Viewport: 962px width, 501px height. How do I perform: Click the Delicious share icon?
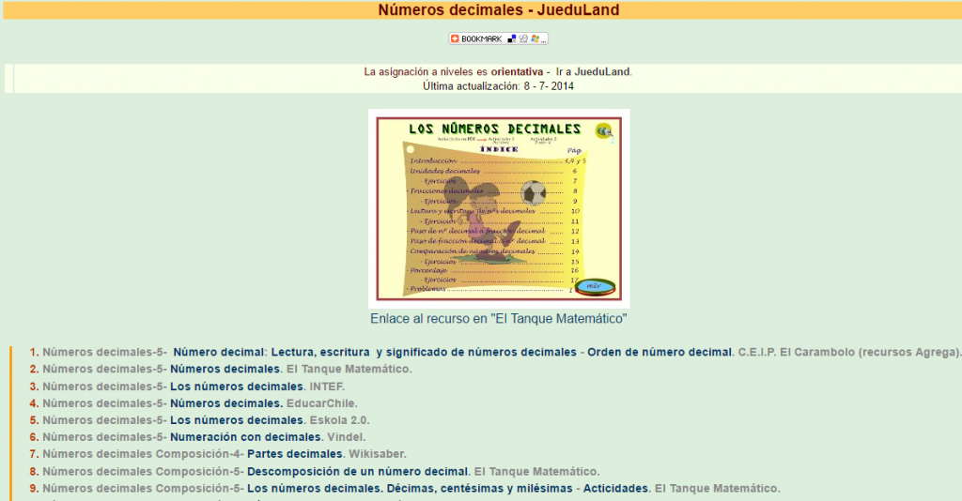[512, 38]
